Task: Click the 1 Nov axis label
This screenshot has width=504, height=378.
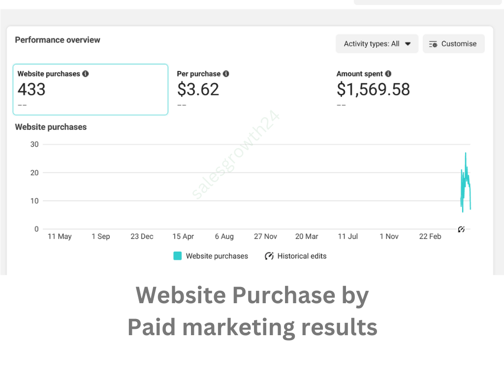Action: (389, 236)
